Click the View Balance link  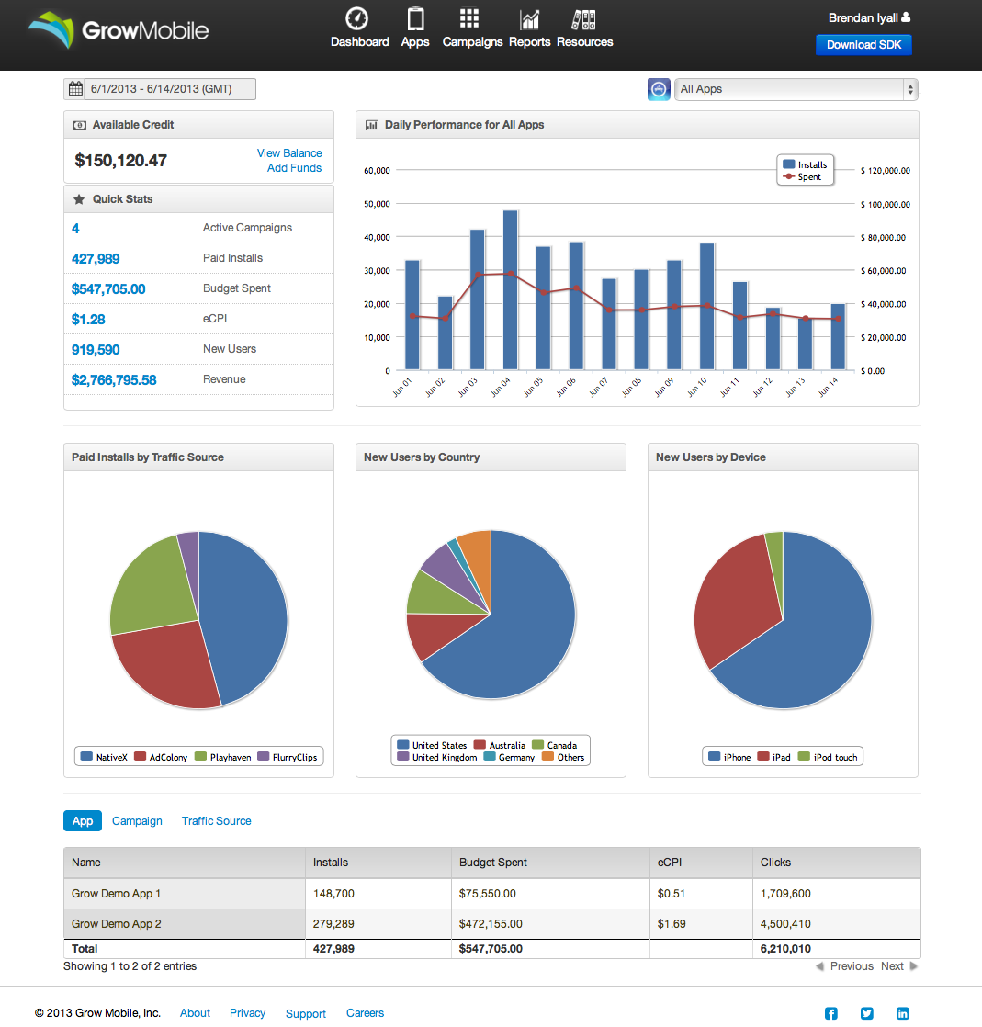(x=289, y=152)
